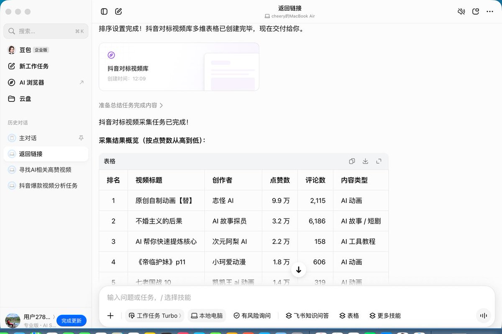This screenshot has height=334, width=502.
Task: Click the plus attachment icon in the input bar
Action: (x=110, y=316)
